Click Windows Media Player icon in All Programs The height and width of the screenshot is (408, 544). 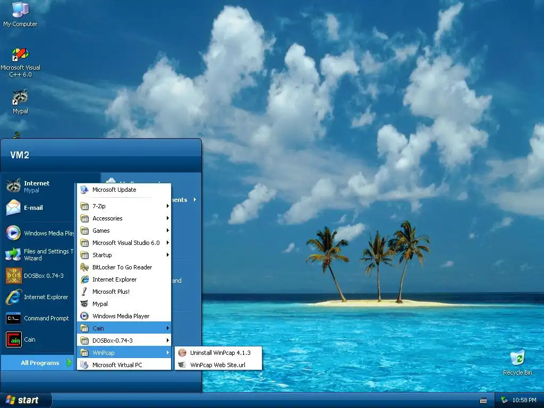click(84, 316)
